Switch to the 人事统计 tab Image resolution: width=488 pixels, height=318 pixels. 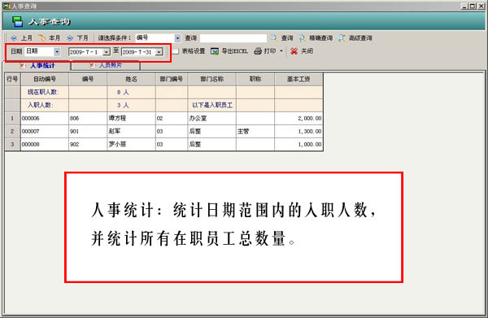pos(37,65)
